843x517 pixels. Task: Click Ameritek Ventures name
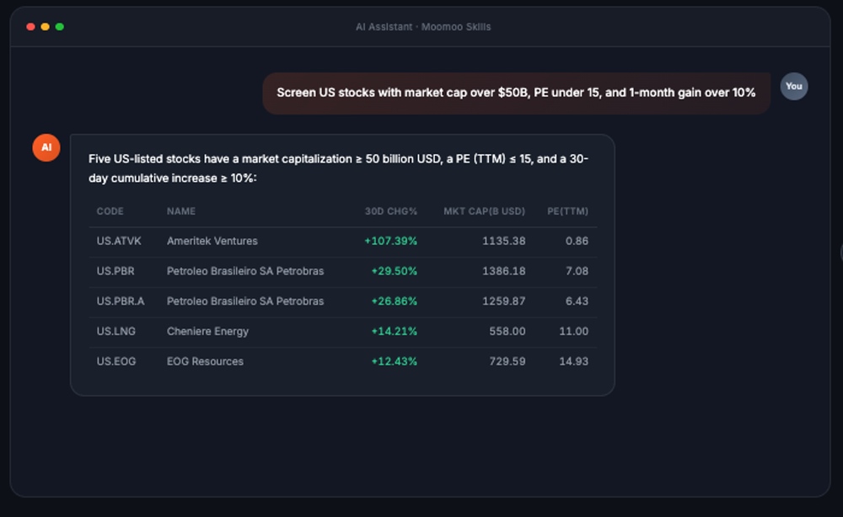coord(212,241)
